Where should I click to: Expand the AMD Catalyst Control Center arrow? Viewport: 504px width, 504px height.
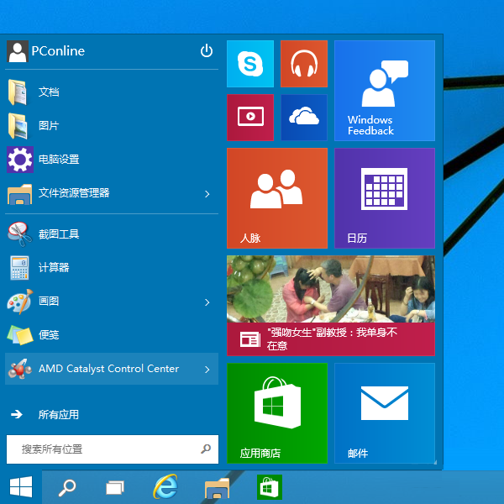(x=207, y=370)
